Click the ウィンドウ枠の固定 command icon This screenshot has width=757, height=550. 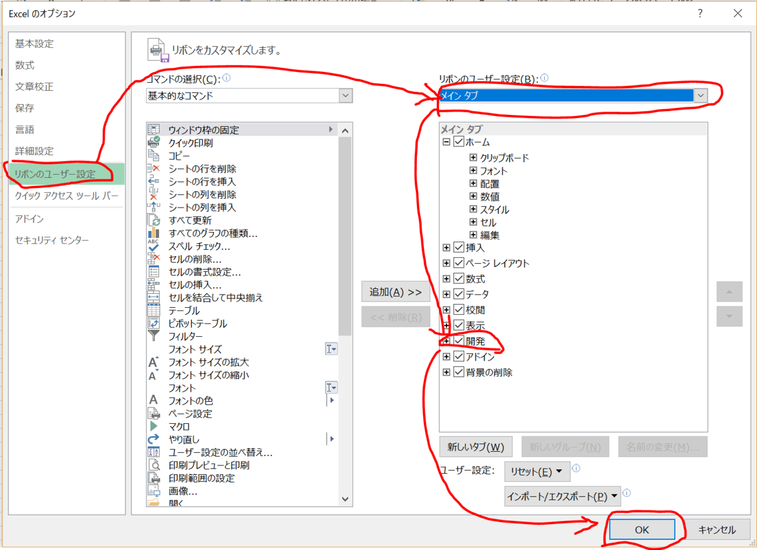153,129
